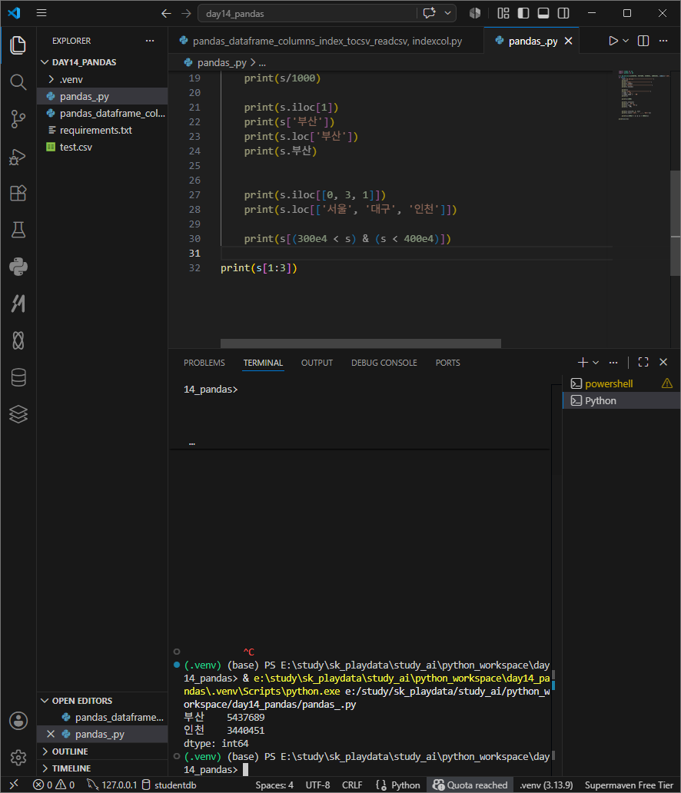Open the Search view icon
681x793 pixels.
click(x=18, y=82)
